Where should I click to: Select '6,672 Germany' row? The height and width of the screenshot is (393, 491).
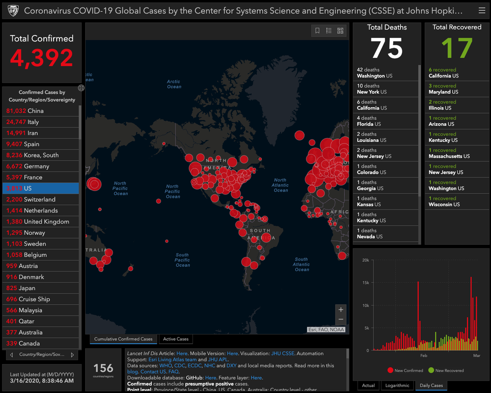pos(41,167)
